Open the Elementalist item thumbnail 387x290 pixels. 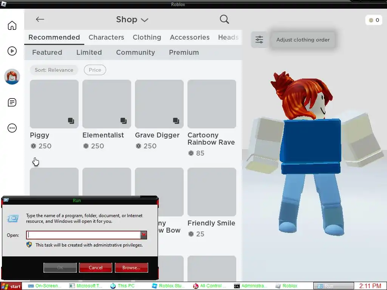coord(107,104)
